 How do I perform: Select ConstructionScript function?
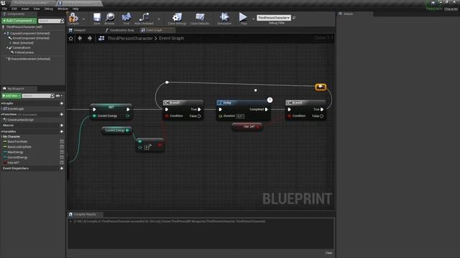[x=20, y=120]
